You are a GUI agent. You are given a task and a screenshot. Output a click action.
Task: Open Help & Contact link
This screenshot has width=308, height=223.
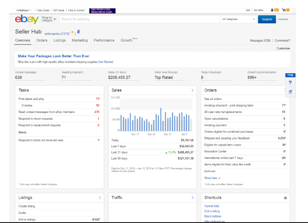click(76, 10)
